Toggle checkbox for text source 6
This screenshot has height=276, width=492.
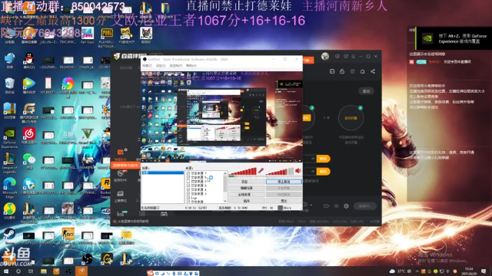(x=188, y=186)
